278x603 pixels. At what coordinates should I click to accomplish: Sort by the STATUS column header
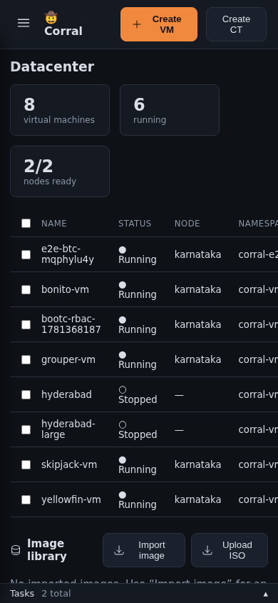135,224
